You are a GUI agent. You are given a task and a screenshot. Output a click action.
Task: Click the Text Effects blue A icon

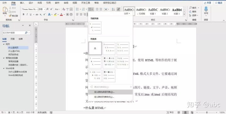[x=49, y=14]
